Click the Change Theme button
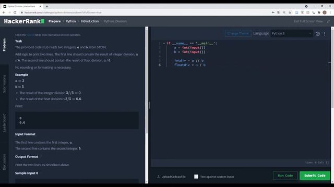Viewport: 334px width, 187px height. 238,33
